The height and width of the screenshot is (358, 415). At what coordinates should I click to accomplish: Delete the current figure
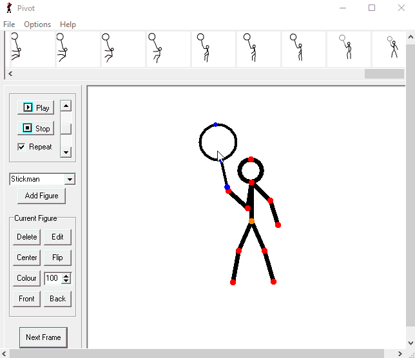26,237
